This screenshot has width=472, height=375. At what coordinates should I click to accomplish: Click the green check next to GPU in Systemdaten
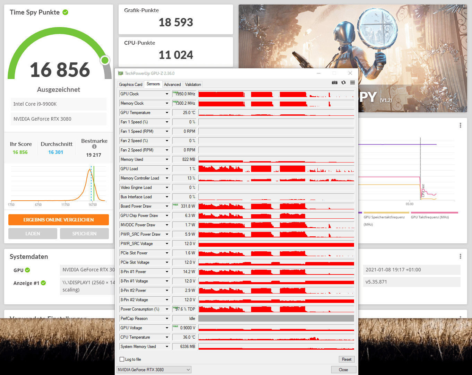pos(27,270)
